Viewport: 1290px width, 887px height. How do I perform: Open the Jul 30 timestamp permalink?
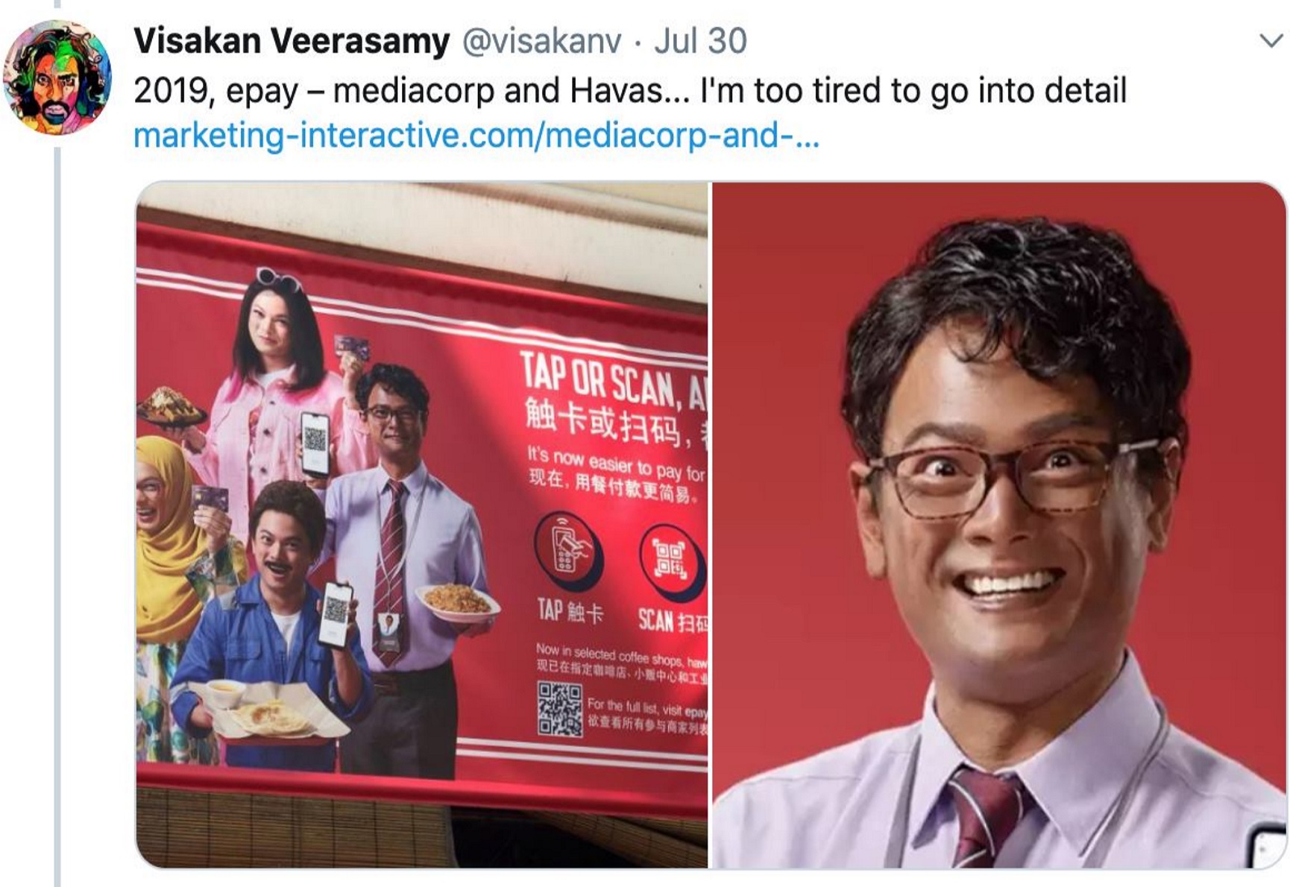(700, 41)
